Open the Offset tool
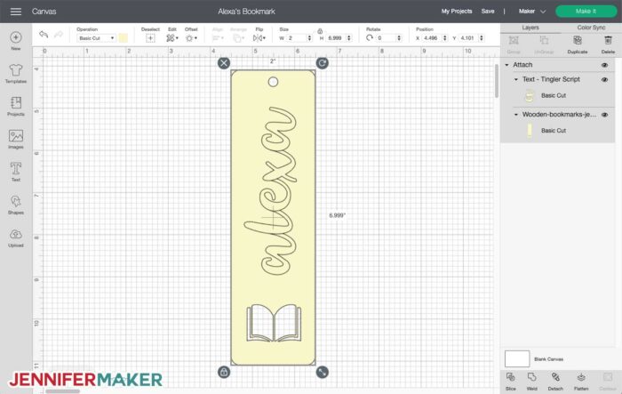 pyautogui.click(x=191, y=38)
